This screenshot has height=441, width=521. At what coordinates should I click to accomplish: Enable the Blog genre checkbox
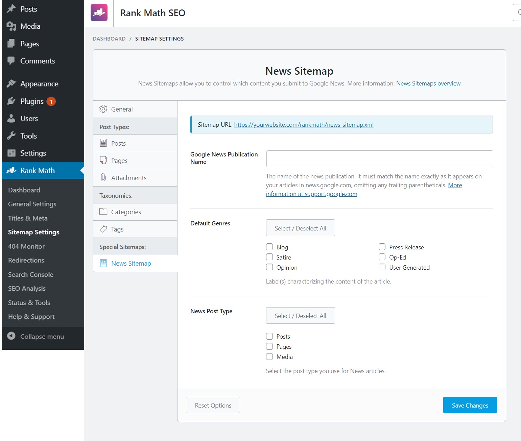click(269, 247)
